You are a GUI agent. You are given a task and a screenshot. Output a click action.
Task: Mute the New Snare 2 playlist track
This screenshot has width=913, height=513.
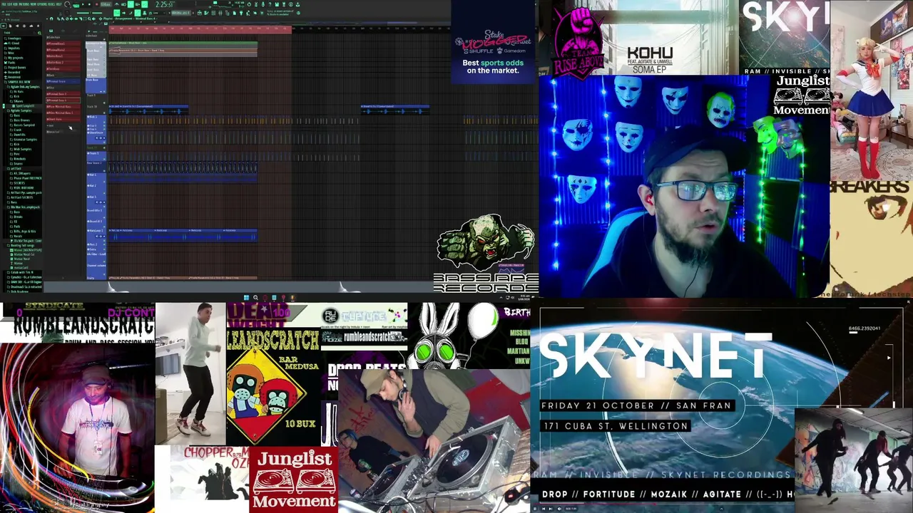(x=104, y=171)
